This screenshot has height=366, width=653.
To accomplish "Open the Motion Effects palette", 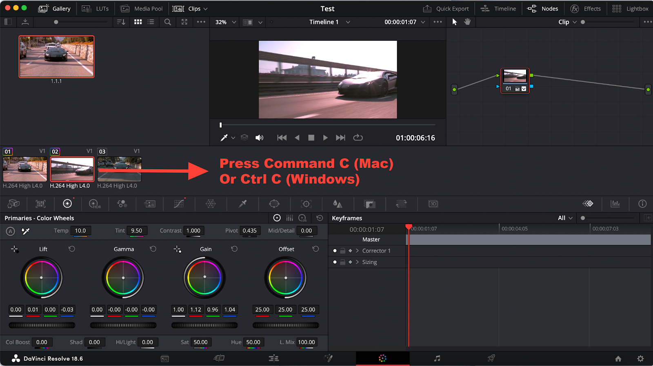I will (x=149, y=204).
